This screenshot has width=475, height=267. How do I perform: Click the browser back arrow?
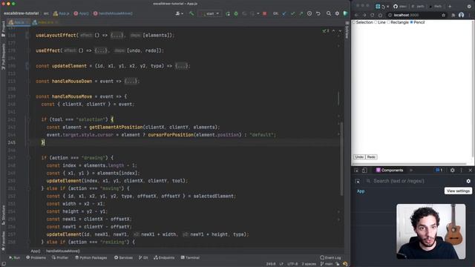point(356,15)
